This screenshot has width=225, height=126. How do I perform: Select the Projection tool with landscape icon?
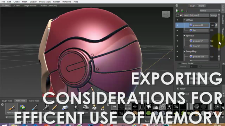(x=22, y=107)
